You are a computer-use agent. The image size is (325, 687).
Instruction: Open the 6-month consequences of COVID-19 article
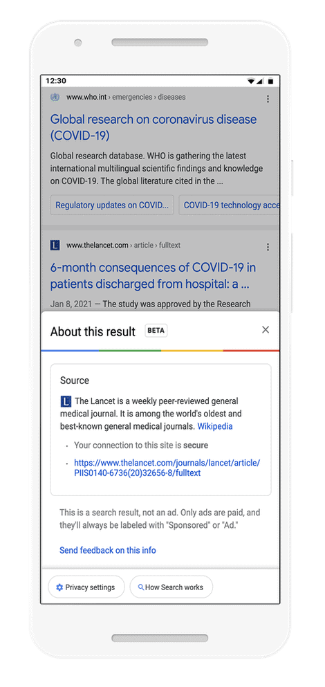point(153,276)
